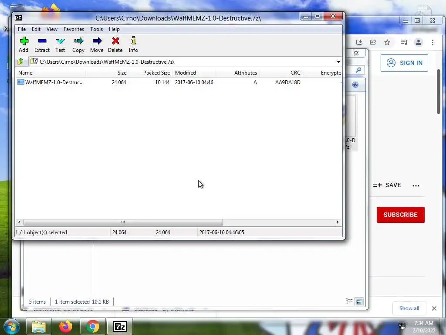
Task: Open the Windows Start button
Action: pos(12,326)
